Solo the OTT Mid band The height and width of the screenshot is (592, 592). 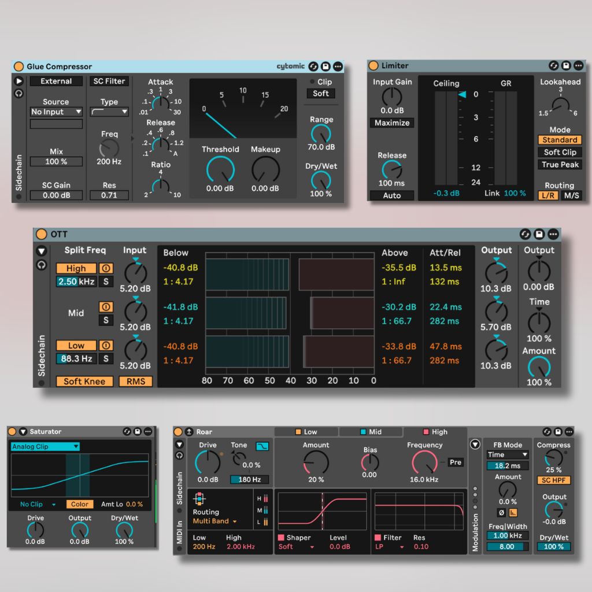[x=106, y=320]
